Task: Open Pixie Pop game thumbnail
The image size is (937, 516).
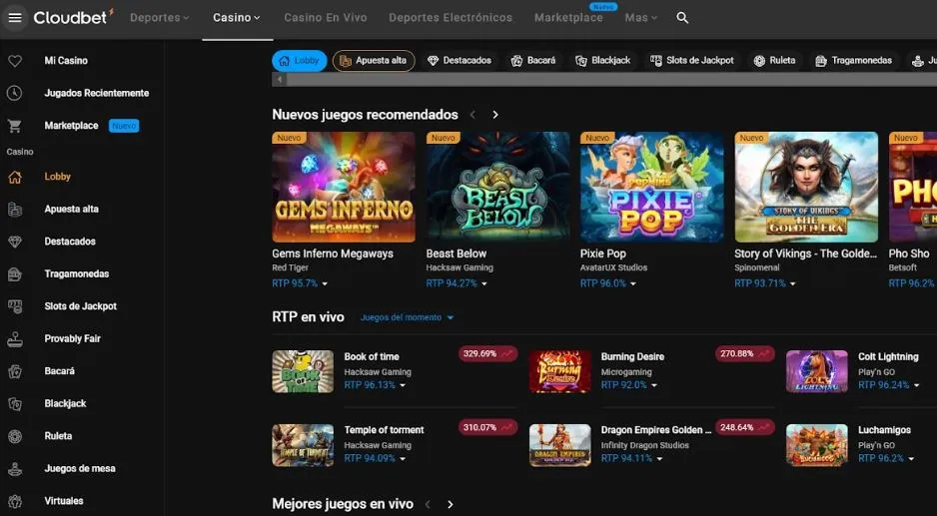Action: 652,187
